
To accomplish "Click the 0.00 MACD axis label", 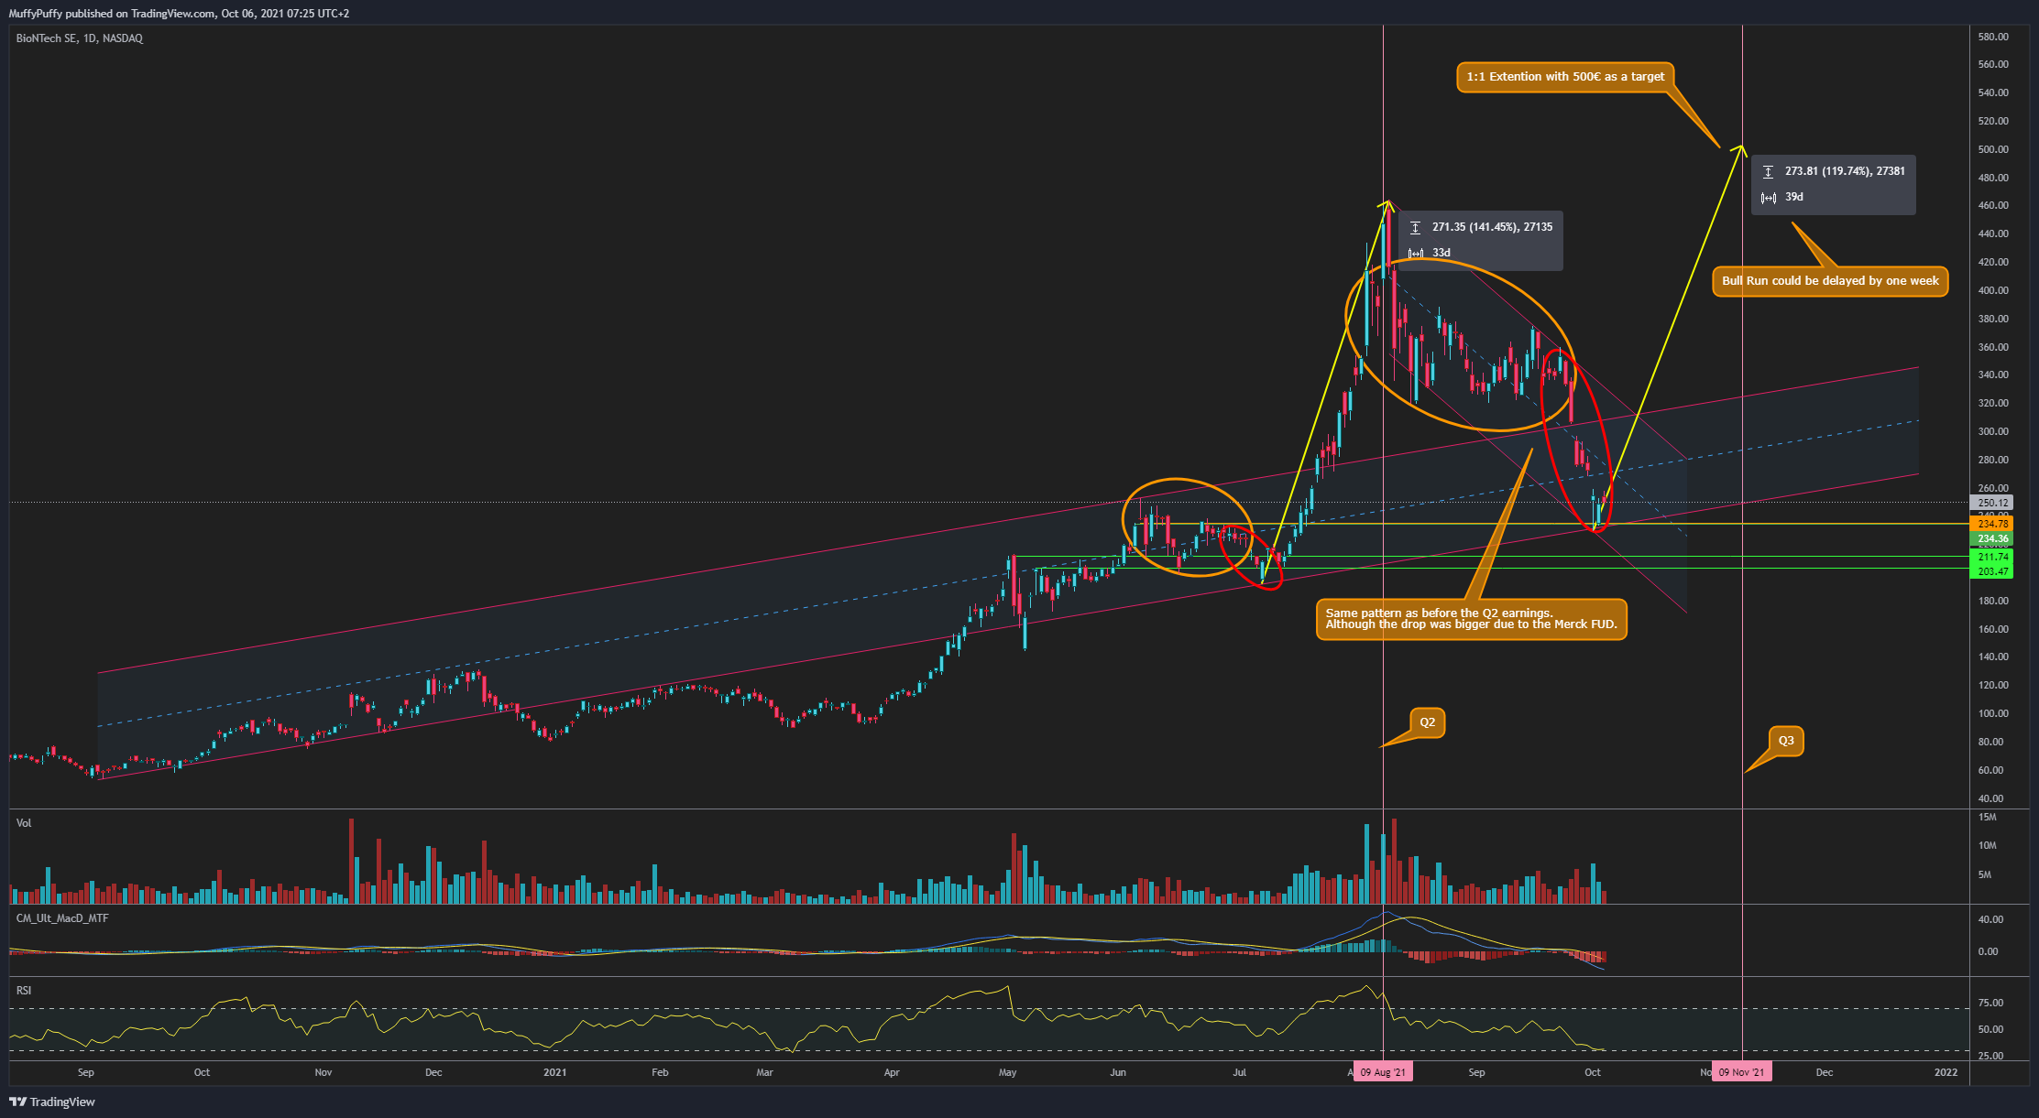I will click(x=1988, y=951).
